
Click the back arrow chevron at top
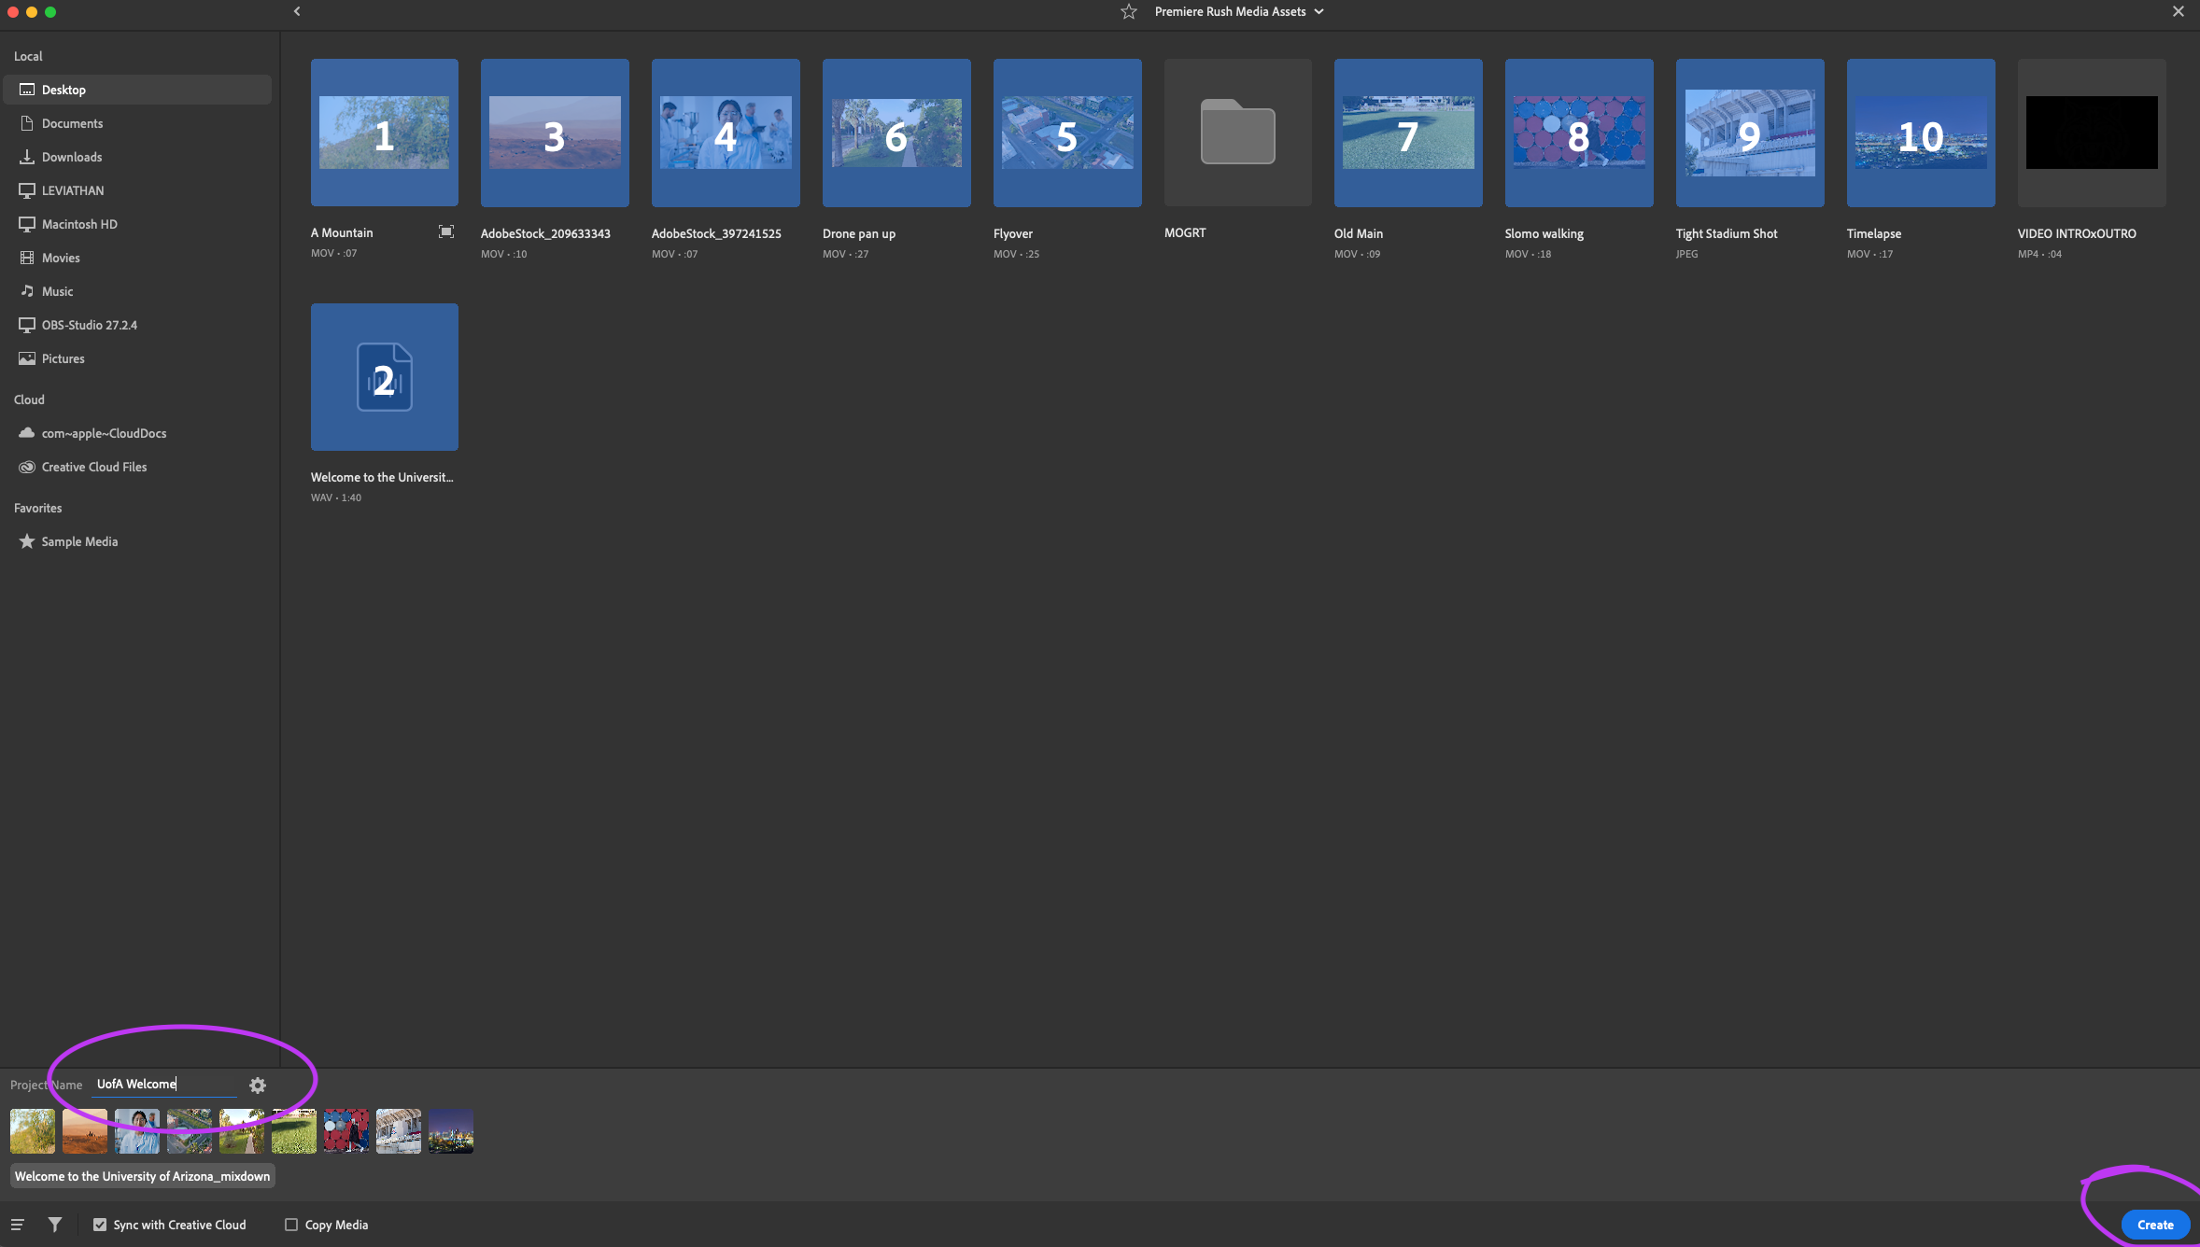[x=297, y=12]
